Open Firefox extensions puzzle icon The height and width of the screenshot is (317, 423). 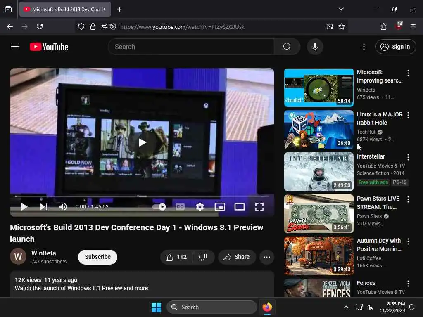[x=383, y=26]
